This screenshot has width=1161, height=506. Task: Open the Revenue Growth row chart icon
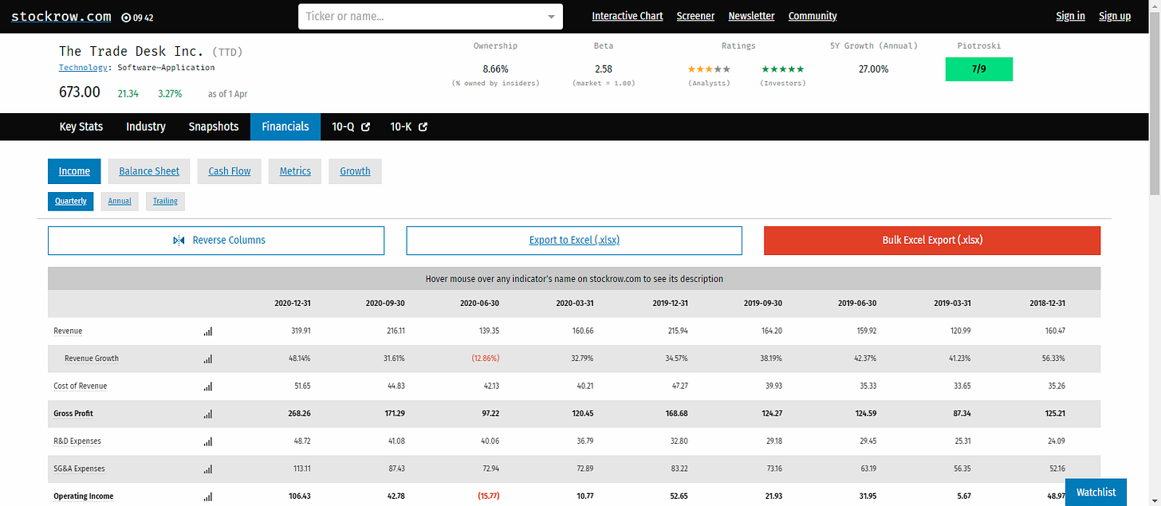(208, 359)
